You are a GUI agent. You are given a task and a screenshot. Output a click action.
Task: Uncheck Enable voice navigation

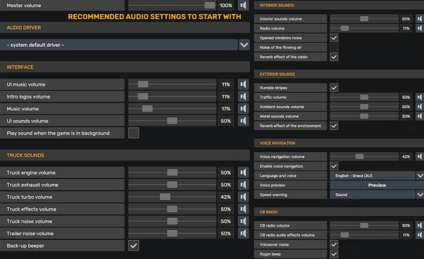pyautogui.click(x=334, y=166)
